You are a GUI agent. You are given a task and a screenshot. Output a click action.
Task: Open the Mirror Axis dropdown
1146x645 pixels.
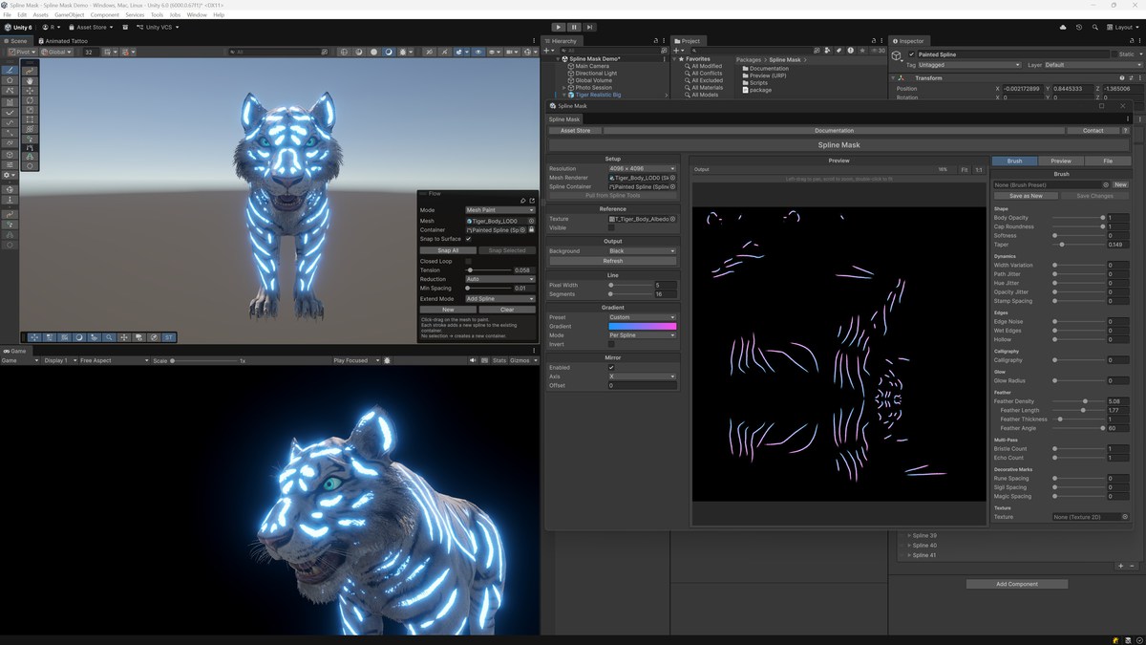point(642,376)
